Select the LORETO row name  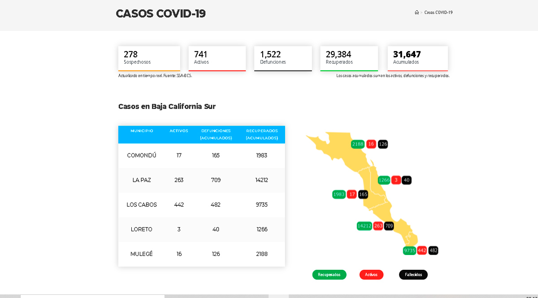click(x=142, y=230)
